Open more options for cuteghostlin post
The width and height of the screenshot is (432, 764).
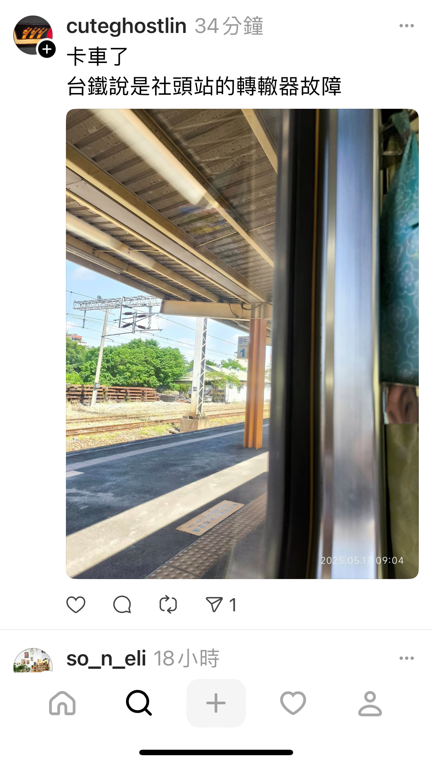(x=407, y=26)
